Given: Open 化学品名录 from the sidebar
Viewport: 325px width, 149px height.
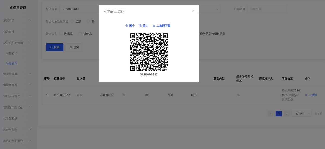Looking at the screenshot, I should coord(10,118).
